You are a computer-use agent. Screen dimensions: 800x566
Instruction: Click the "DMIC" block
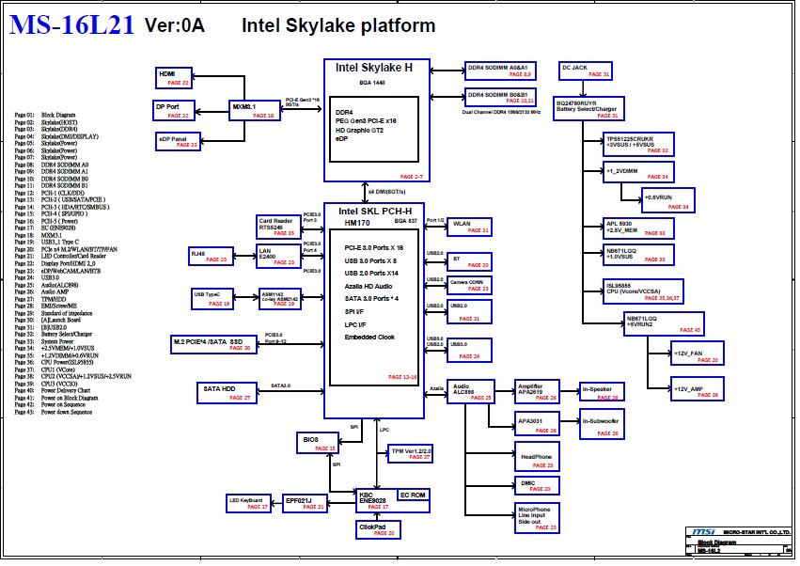coord(537,485)
